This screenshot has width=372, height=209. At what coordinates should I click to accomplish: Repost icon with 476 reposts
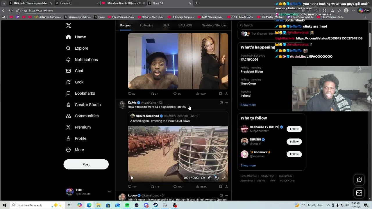[152, 187]
